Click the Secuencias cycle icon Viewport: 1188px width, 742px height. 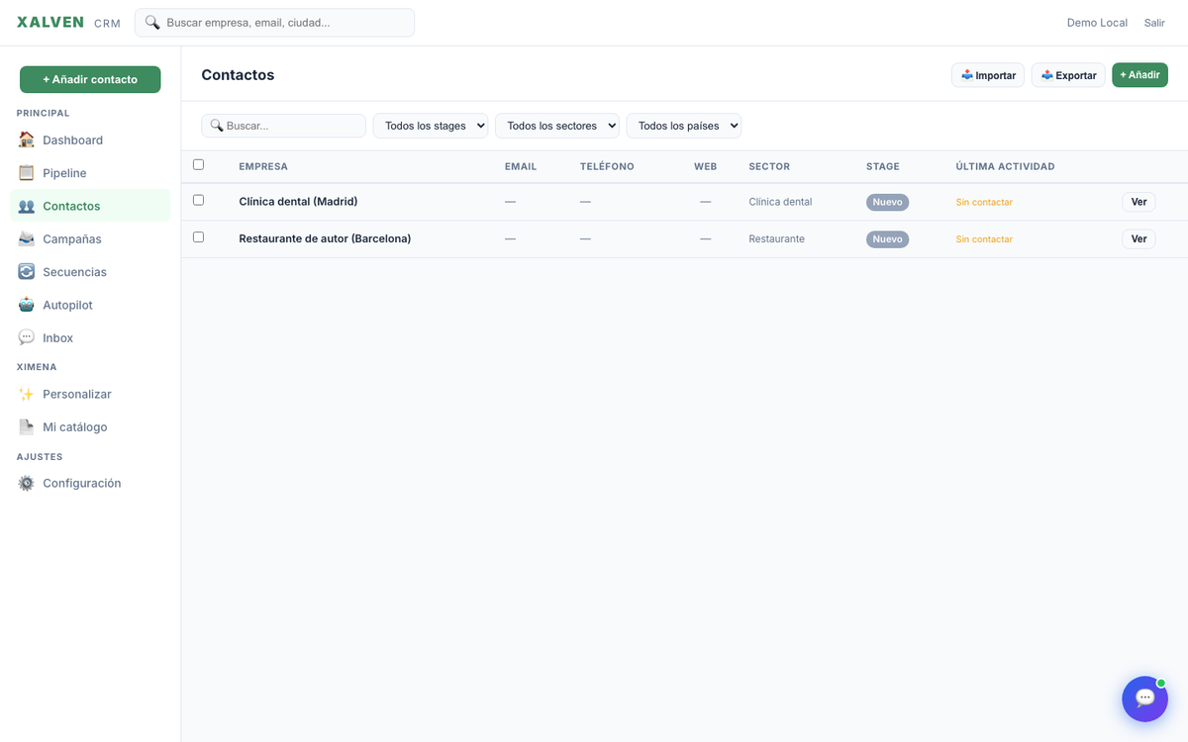[x=27, y=272]
